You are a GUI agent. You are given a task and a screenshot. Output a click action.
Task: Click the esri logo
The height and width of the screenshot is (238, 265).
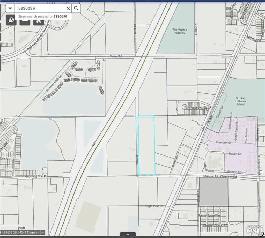(x=255, y=230)
